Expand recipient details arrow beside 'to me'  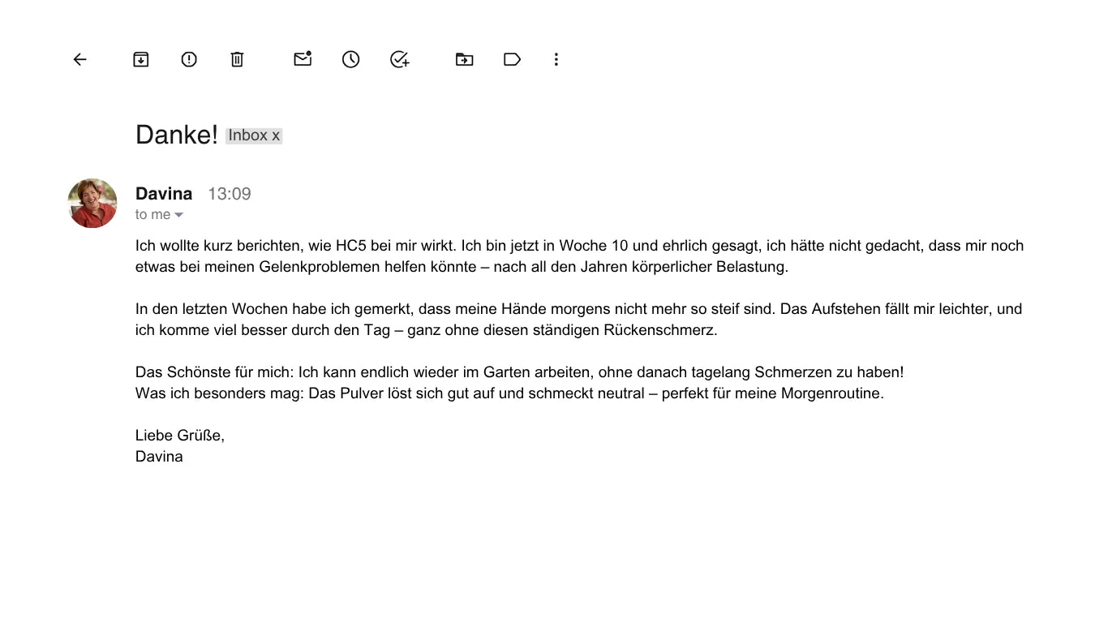click(x=178, y=215)
